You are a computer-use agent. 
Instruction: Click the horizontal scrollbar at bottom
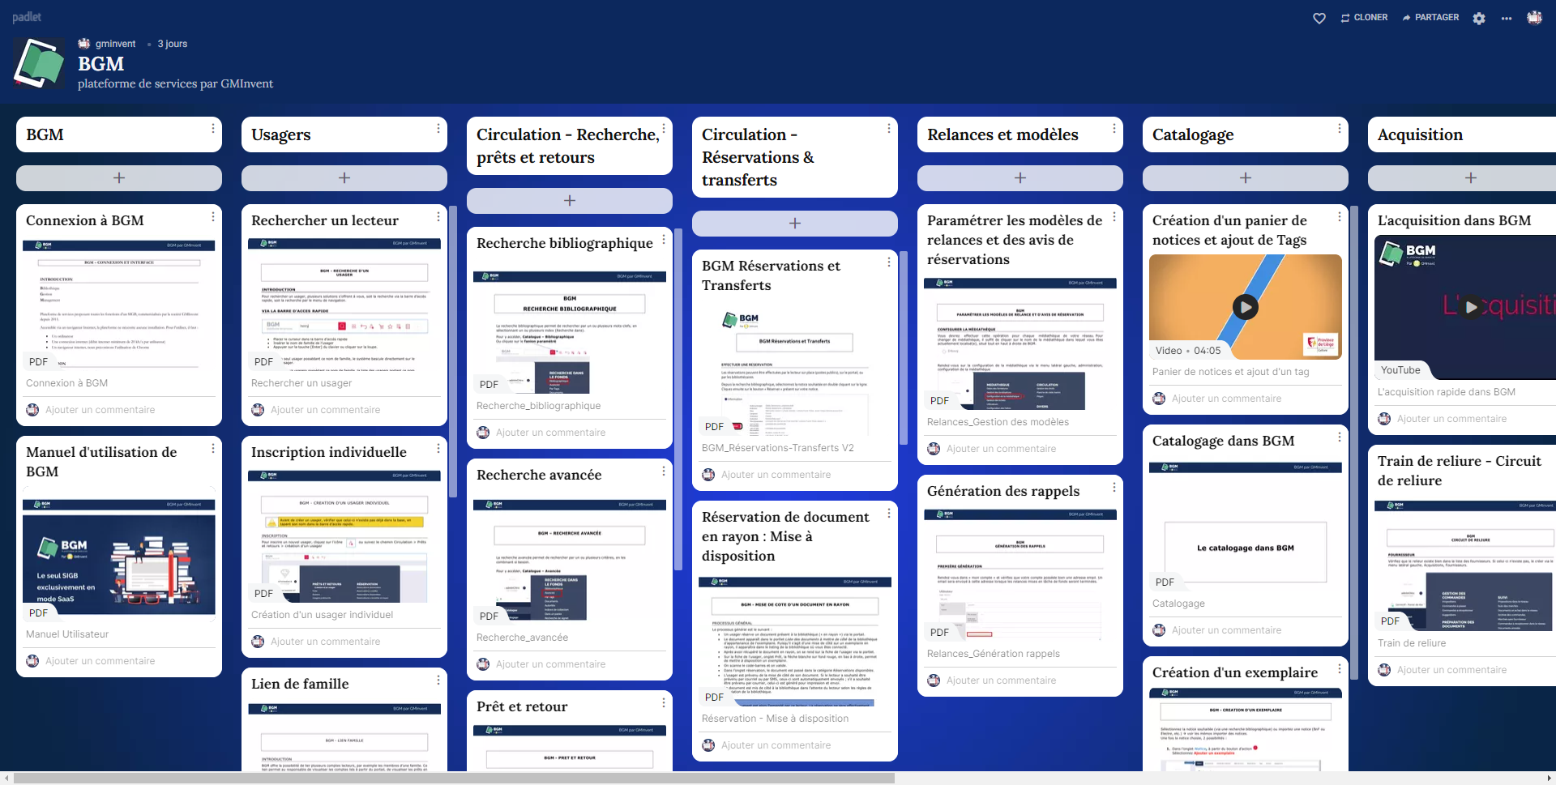(x=454, y=779)
